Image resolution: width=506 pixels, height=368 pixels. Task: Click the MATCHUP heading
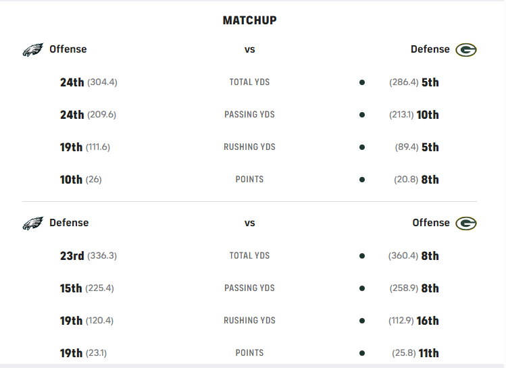tap(249, 20)
